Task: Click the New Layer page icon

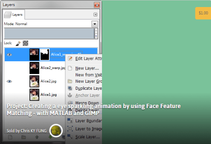Action: click(x=70, y=68)
